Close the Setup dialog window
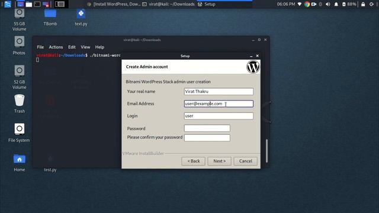This screenshot has height=213, width=379. (258, 56)
